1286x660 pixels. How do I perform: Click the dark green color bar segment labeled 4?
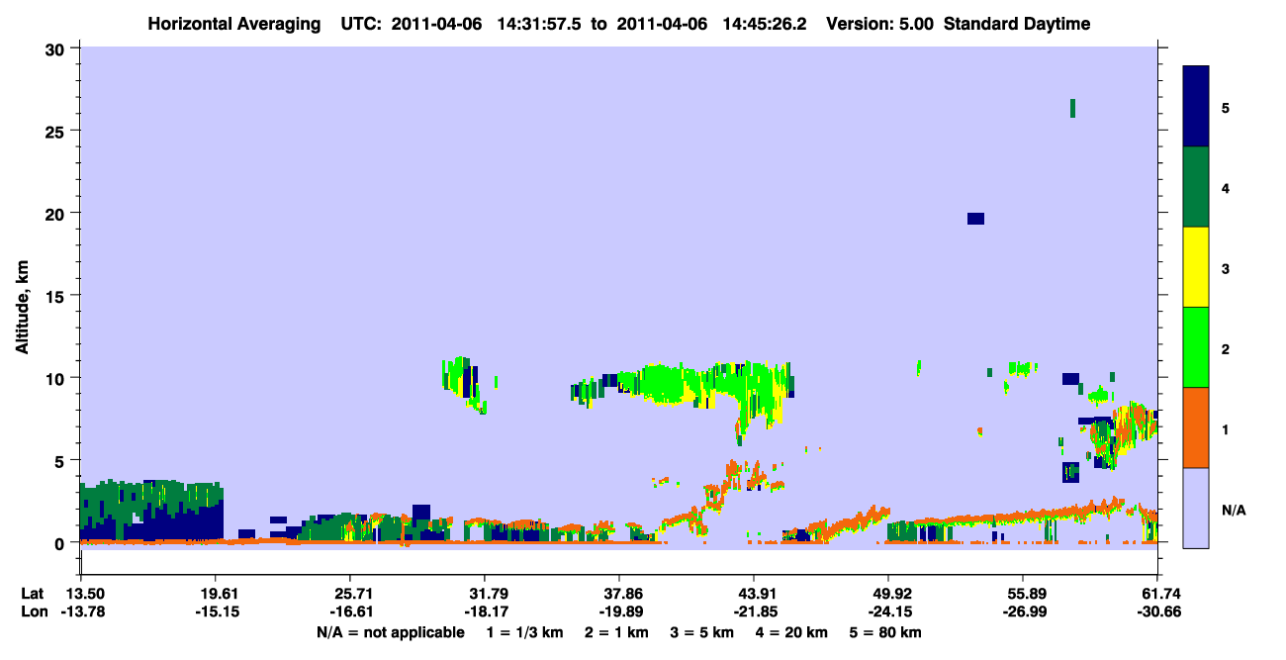tap(1196, 186)
